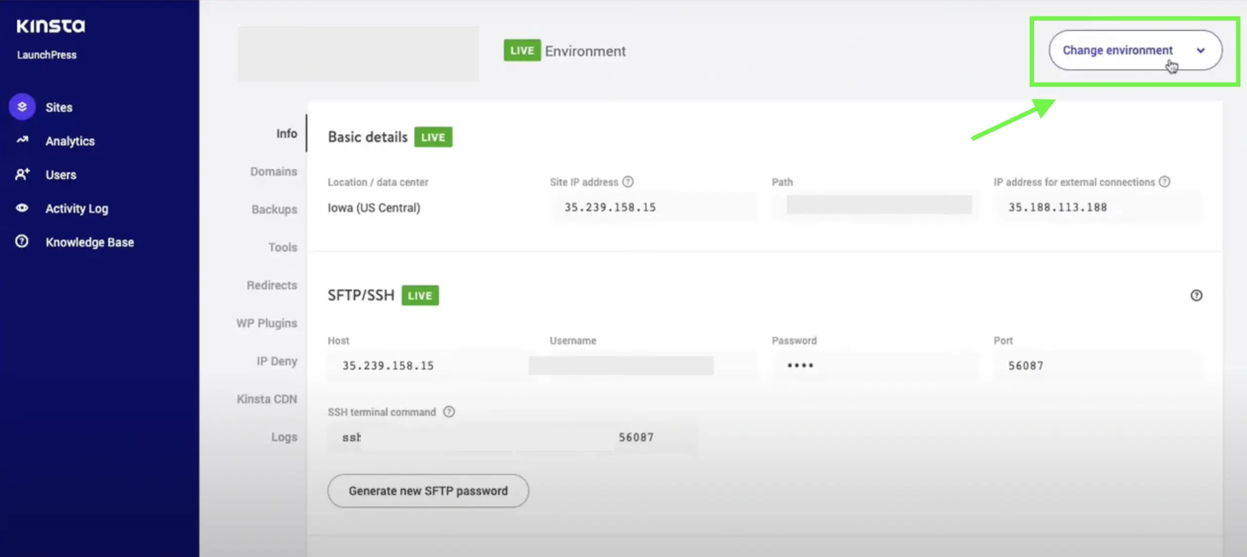1247x557 pixels.
Task: Open the Logs tab
Action: point(284,437)
